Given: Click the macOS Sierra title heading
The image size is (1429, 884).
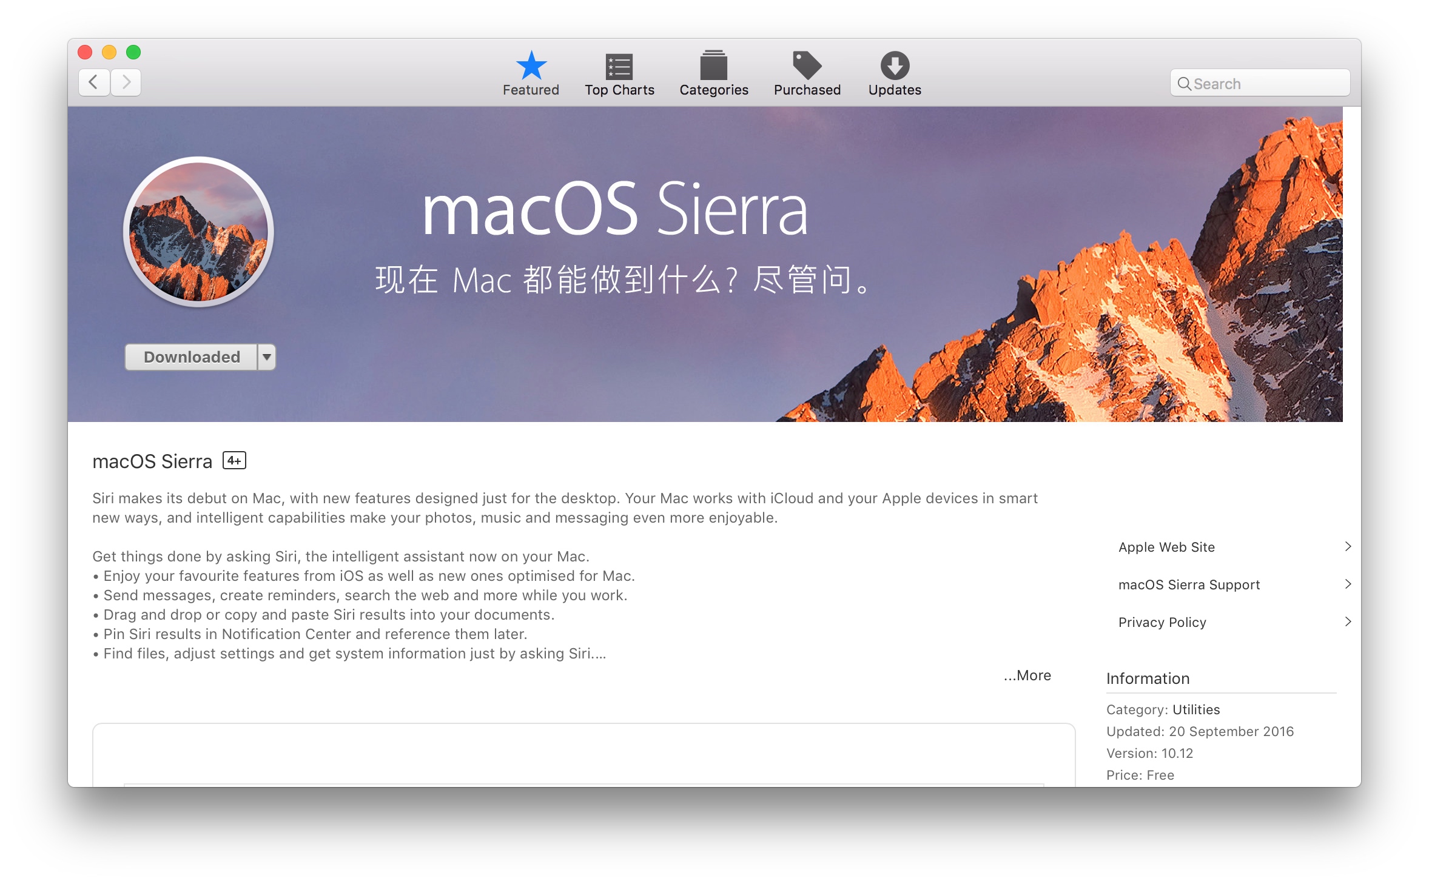Looking at the screenshot, I should coord(152,461).
